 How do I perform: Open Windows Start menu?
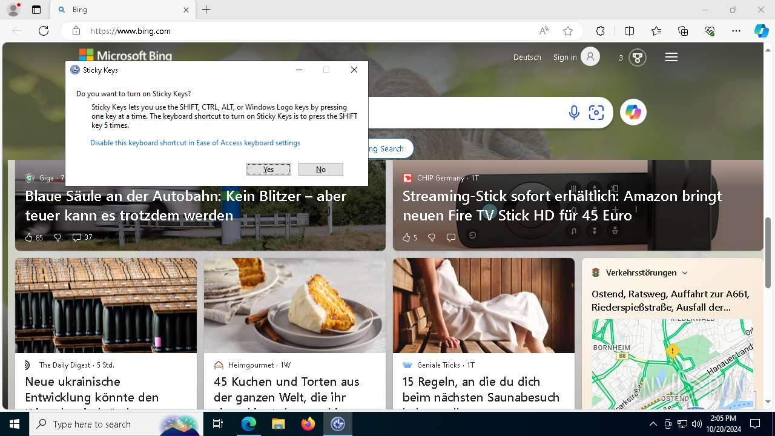15,424
